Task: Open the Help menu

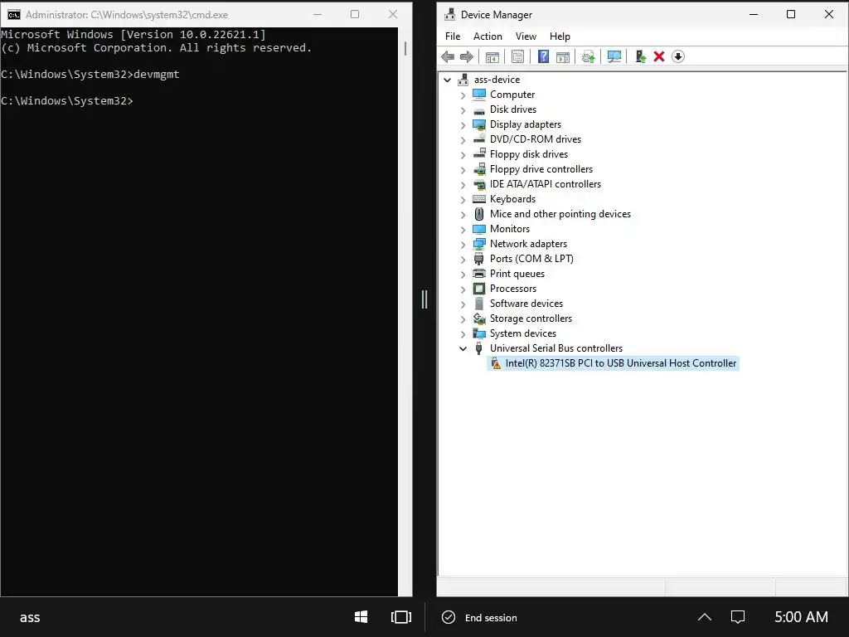Action: click(x=560, y=36)
